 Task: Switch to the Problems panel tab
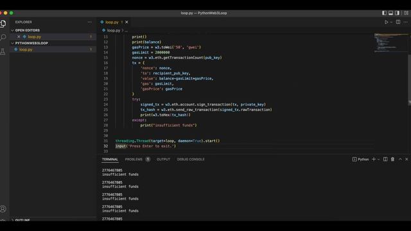pos(134,159)
